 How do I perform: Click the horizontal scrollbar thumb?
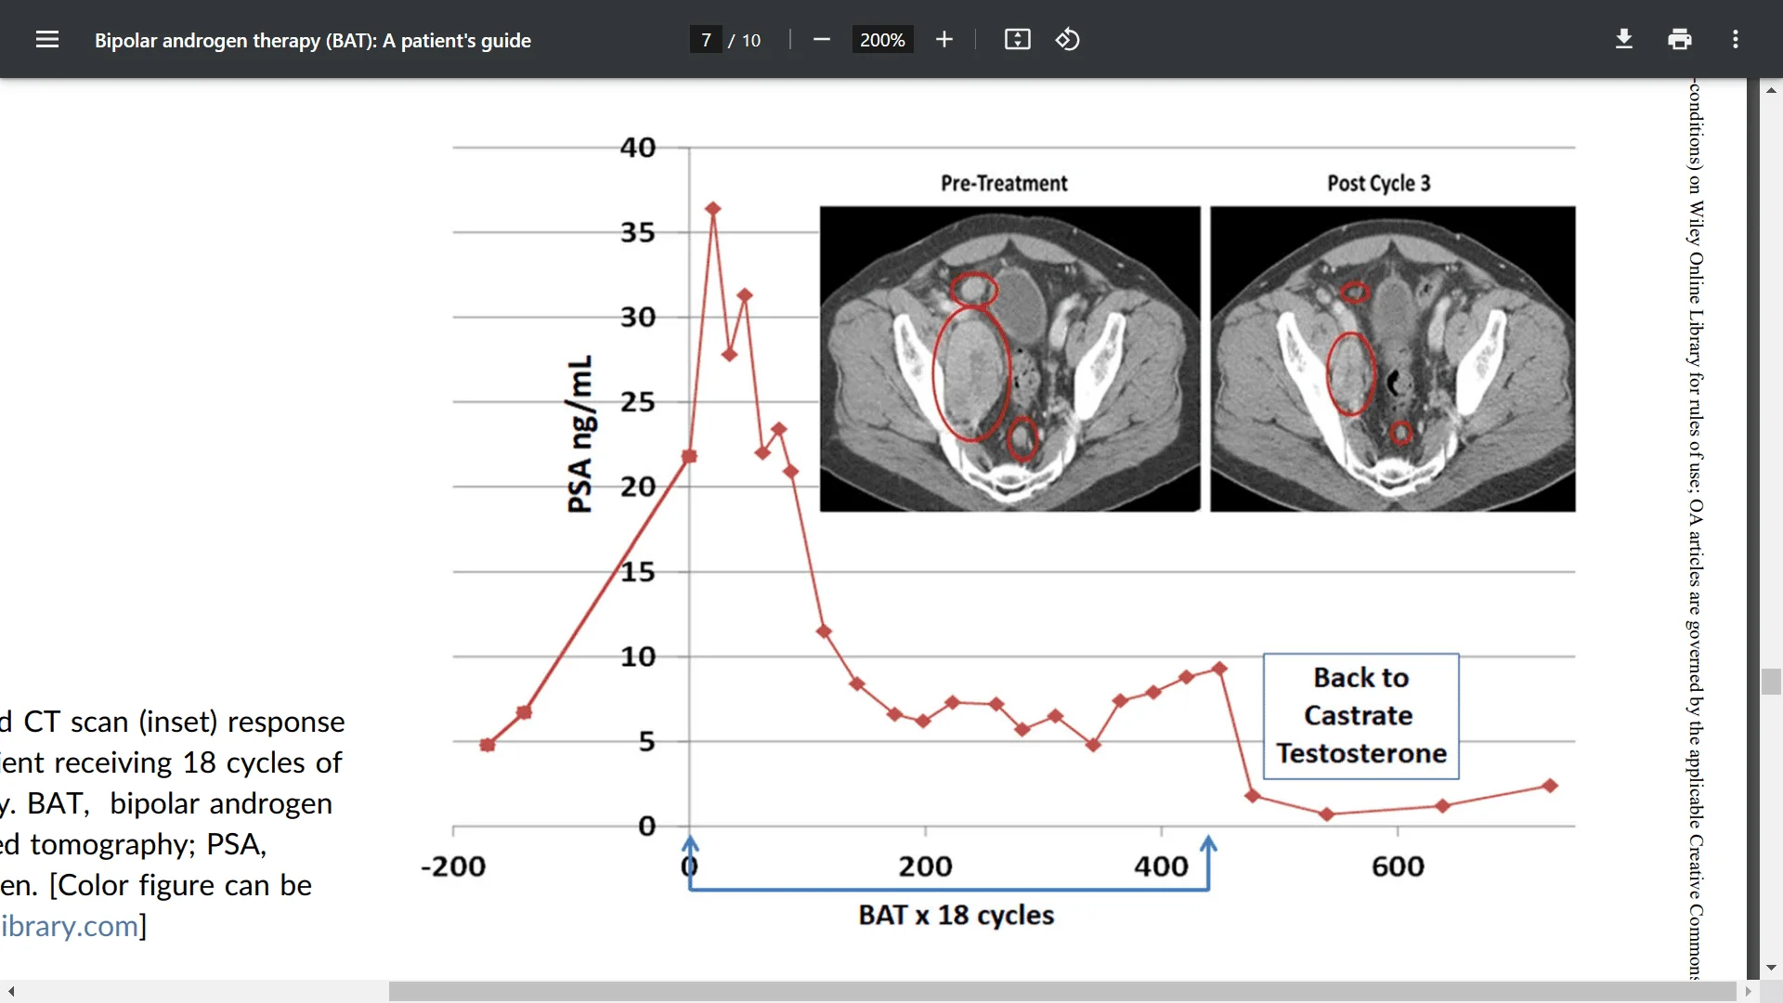(1062, 992)
